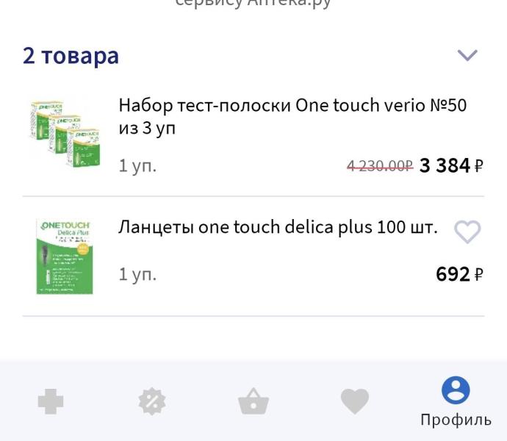Tap '1 уп.' quantity for test strips
This screenshot has width=507, height=441.
[x=137, y=165]
